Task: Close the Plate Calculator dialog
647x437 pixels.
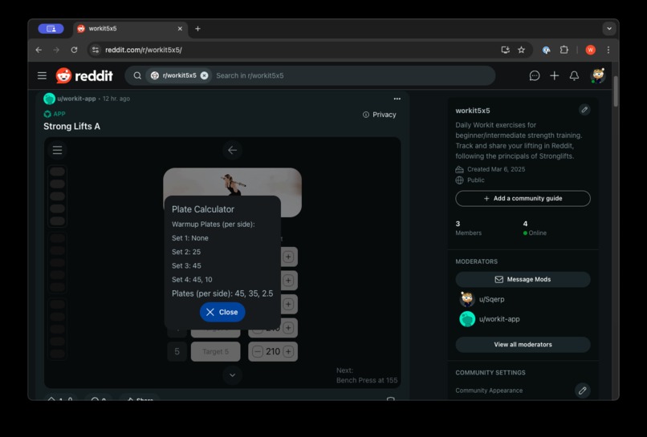Action: pyautogui.click(x=222, y=312)
